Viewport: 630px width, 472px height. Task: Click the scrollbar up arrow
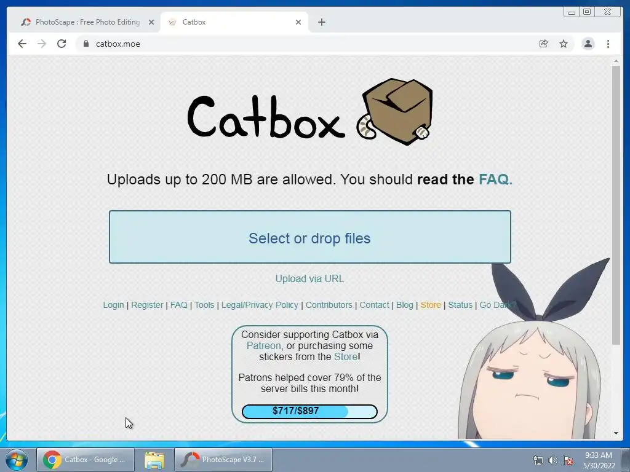pos(616,61)
